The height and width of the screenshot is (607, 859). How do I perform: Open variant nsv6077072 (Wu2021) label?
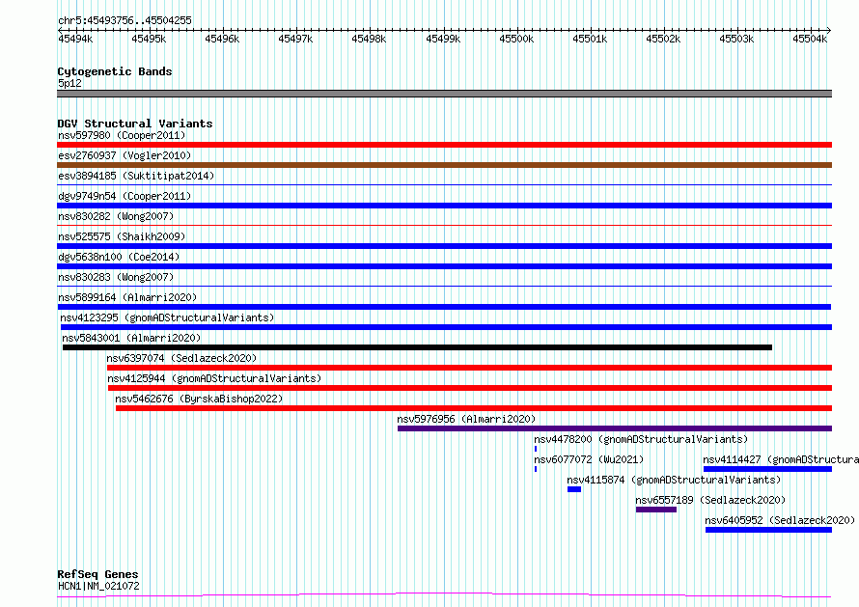coord(589,459)
